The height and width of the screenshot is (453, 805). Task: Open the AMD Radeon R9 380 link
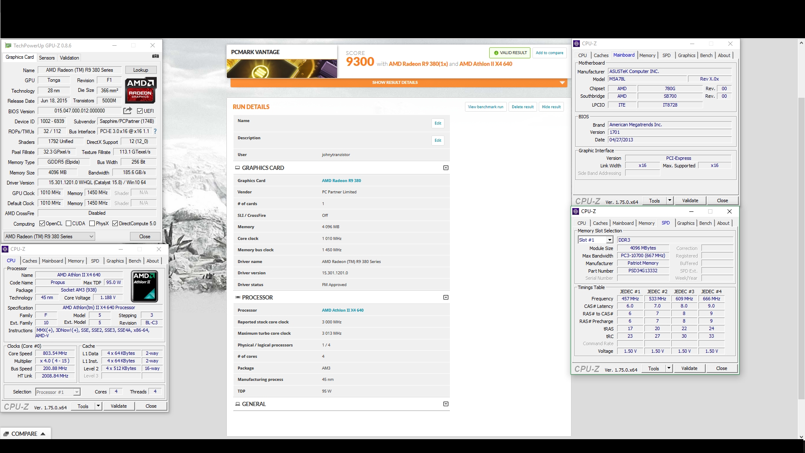click(x=341, y=181)
